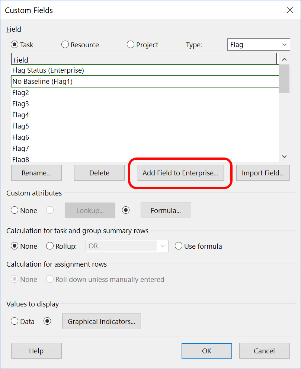Click the Import Field... button

263,173
